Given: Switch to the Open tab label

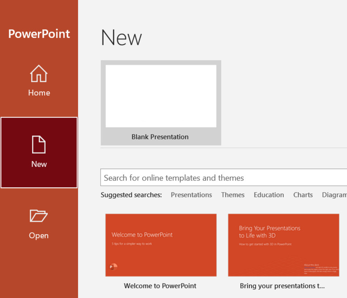Looking at the screenshot, I should coord(39,236).
